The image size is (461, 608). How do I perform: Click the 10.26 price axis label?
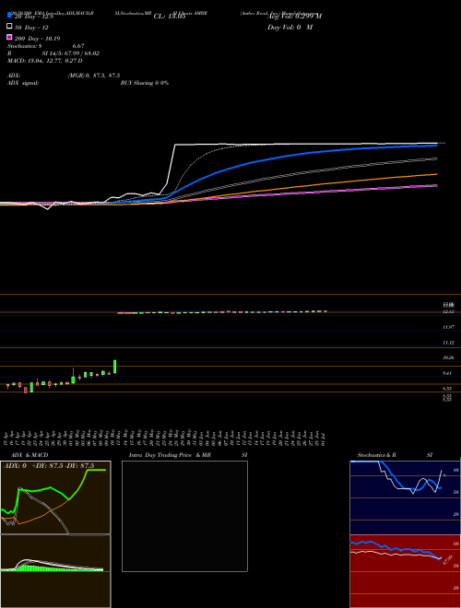(449, 358)
